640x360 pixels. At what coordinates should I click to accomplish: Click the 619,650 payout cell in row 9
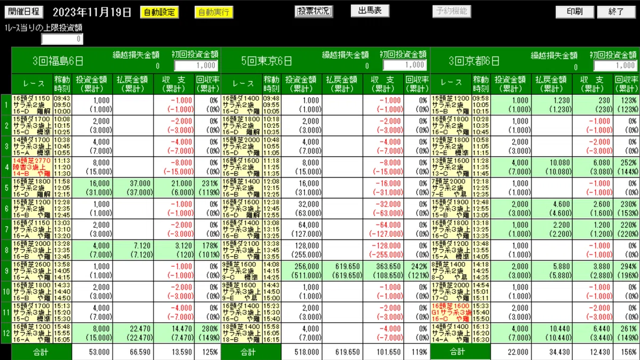(x=342, y=271)
